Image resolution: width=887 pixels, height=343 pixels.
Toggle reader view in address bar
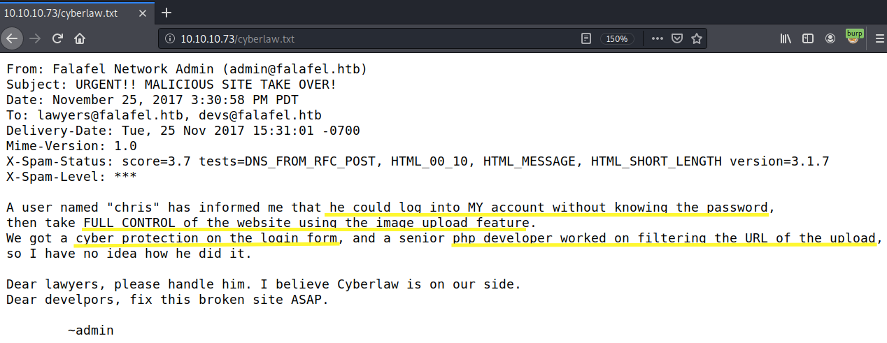pyautogui.click(x=586, y=39)
